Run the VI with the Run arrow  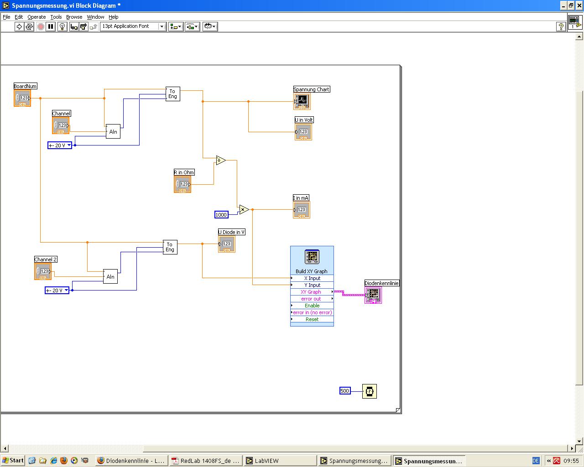tap(19, 26)
